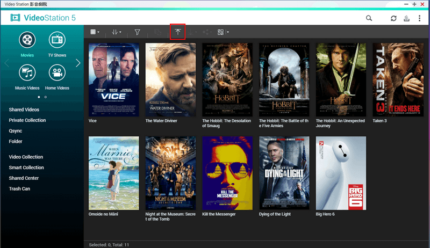Open Shared Videos in sidebar

(24, 110)
